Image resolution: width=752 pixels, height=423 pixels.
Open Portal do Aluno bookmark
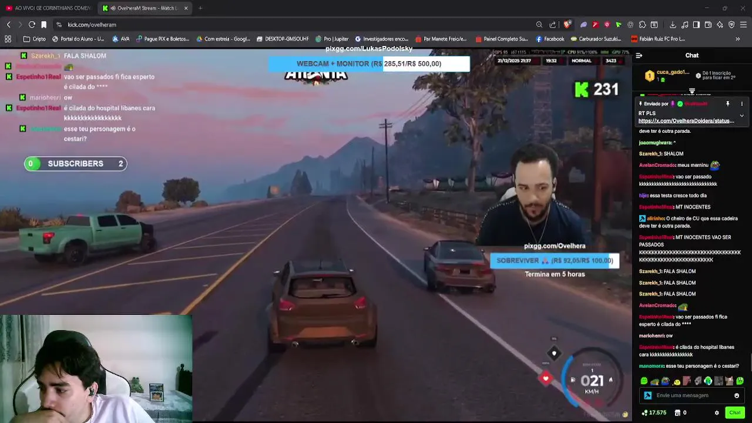(78, 39)
